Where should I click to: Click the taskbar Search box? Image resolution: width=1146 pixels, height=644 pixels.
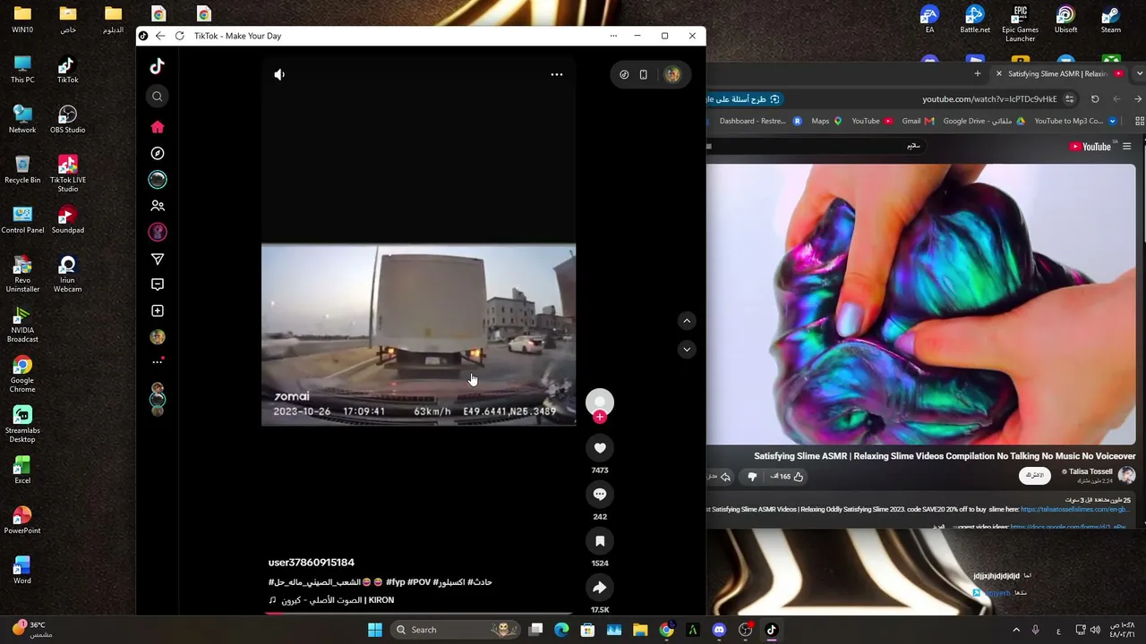(458, 630)
